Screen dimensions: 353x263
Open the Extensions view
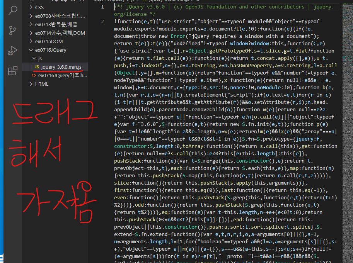pyautogui.click(x=13, y=71)
